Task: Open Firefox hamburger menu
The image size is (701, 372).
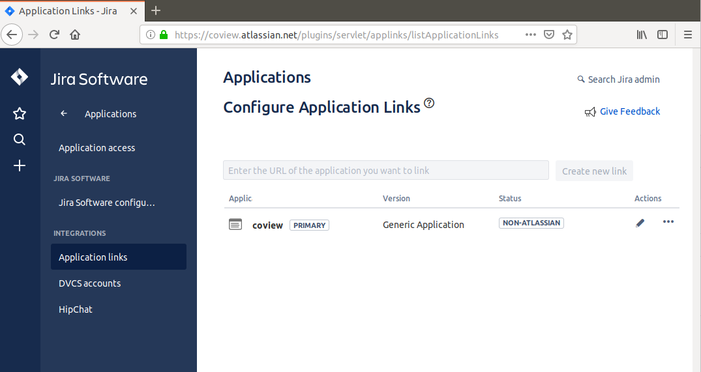Action: click(x=687, y=35)
